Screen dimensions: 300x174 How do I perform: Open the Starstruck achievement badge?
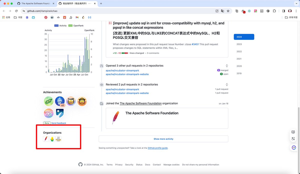click(71, 101)
